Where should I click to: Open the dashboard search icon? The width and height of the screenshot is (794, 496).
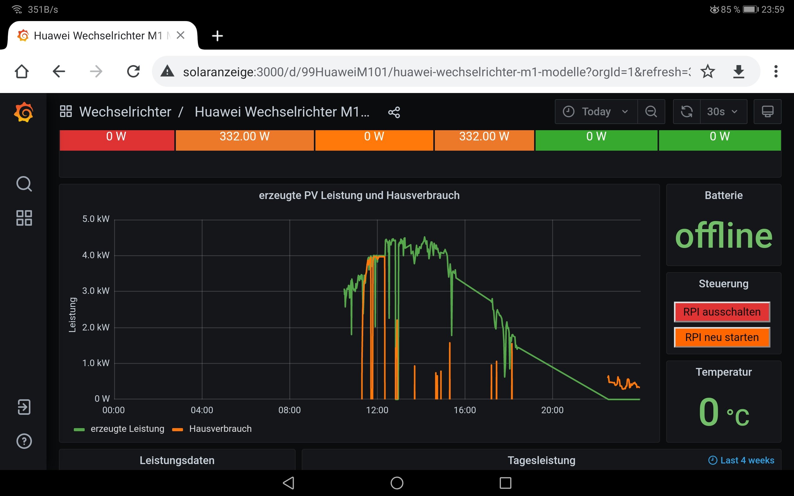[24, 184]
